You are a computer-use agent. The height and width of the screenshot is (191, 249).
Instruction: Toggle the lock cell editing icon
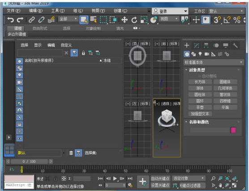[83, 53]
